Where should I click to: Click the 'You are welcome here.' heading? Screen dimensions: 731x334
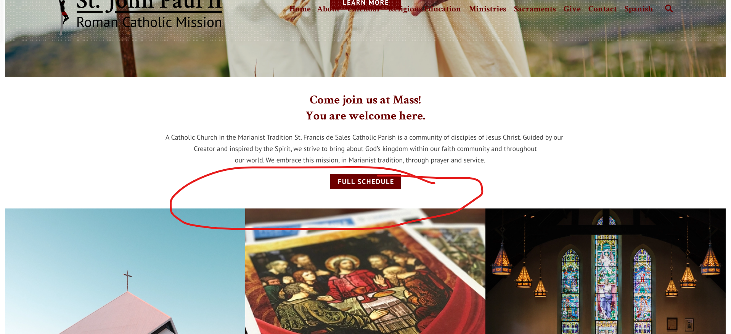click(x=365, y=116)
